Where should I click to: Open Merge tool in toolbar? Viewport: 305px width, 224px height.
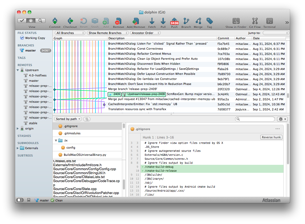198,21
